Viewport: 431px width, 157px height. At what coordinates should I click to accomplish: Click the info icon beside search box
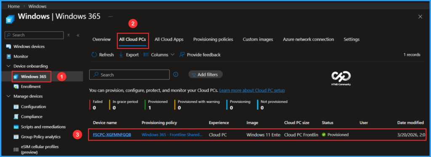tap(176, 75)
